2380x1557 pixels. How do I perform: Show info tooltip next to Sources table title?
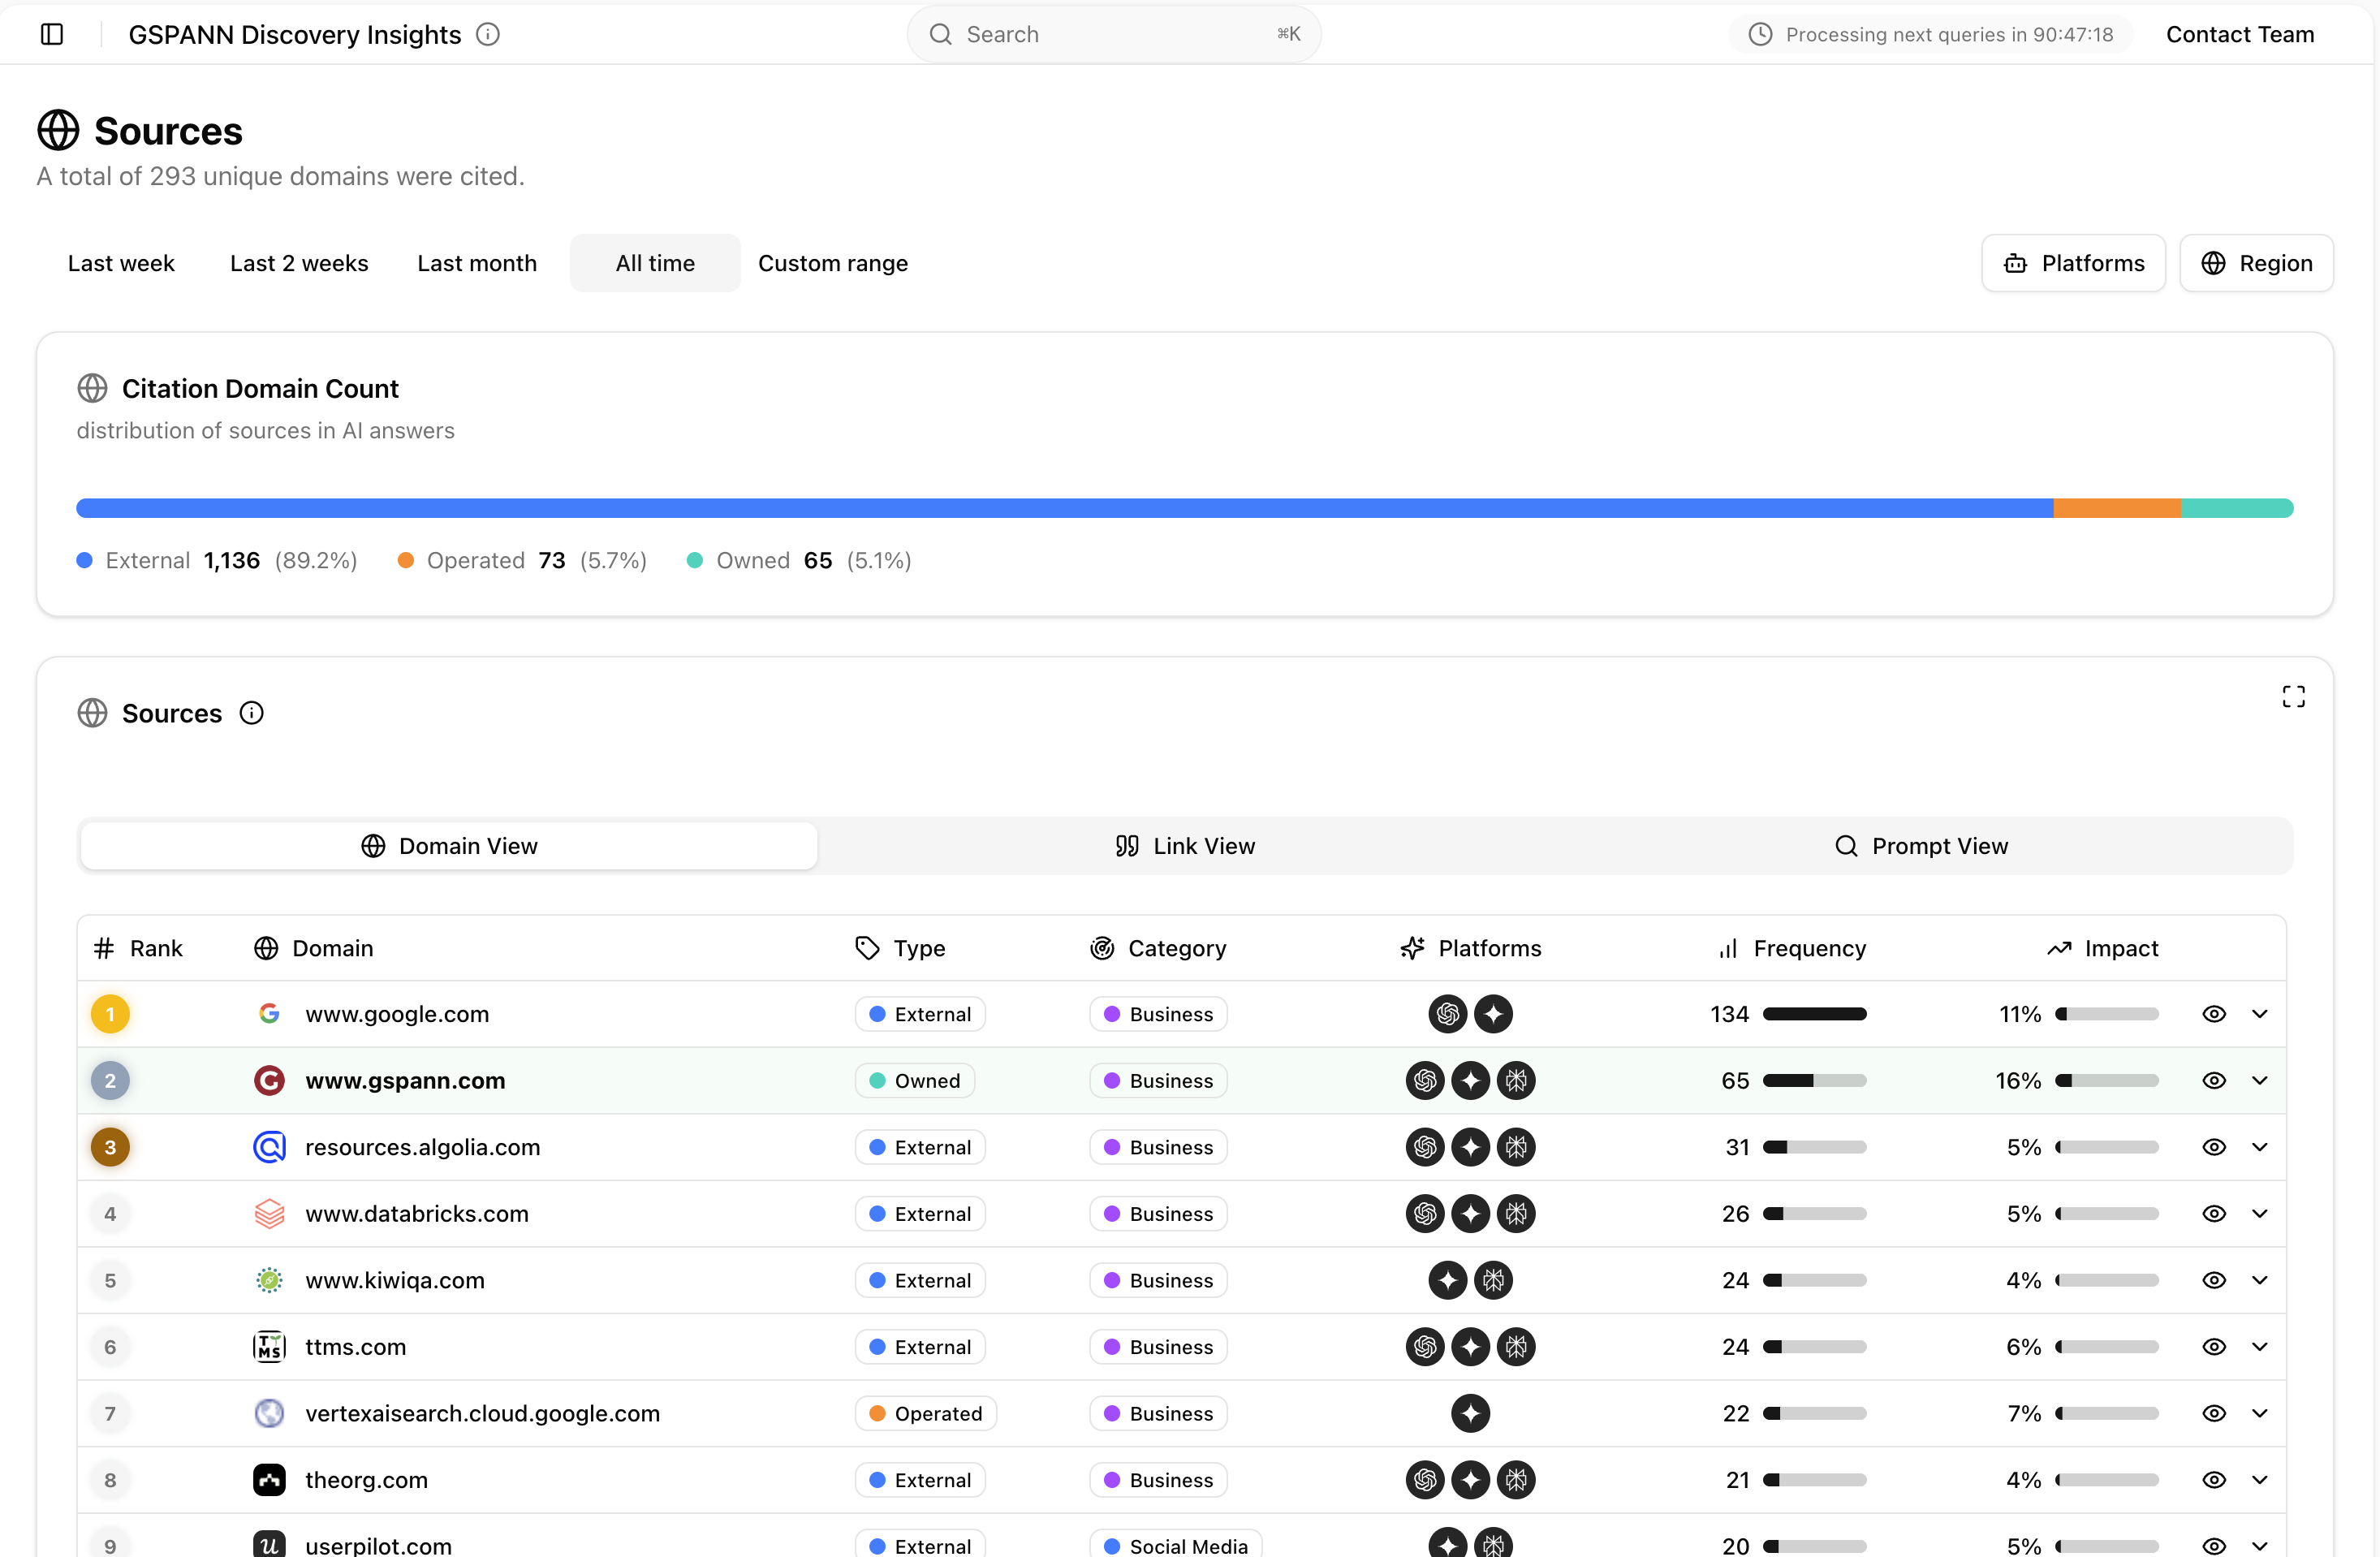pos(251,713)
